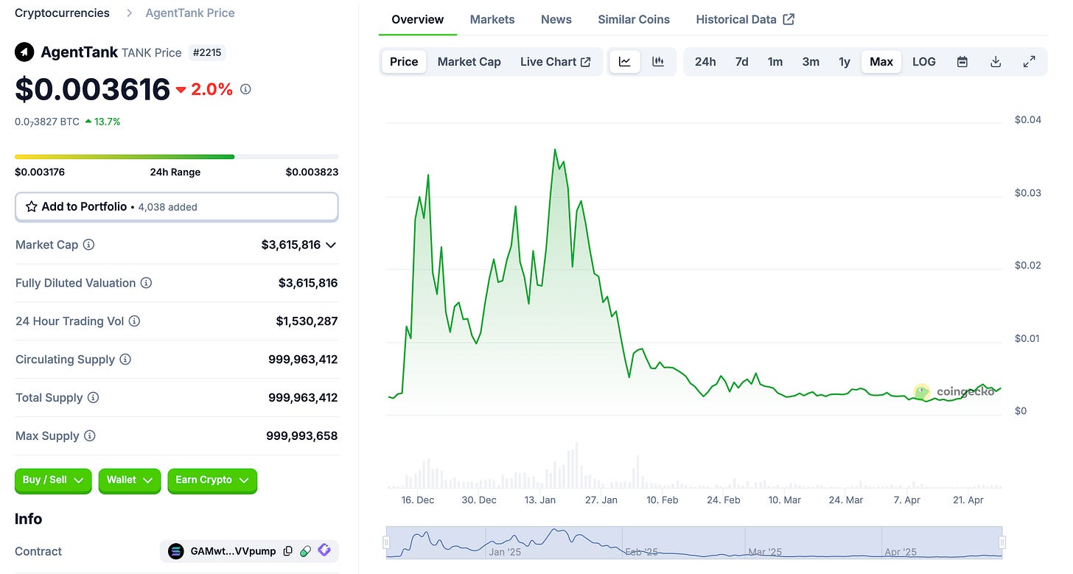Download chart data icon

coord(996,62)
